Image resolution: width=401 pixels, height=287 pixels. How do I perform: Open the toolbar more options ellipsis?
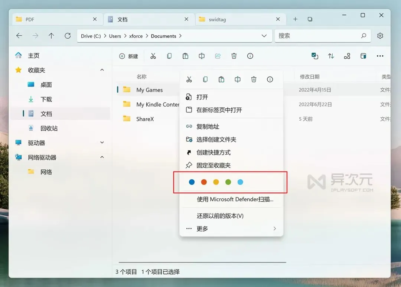(380, 56)
